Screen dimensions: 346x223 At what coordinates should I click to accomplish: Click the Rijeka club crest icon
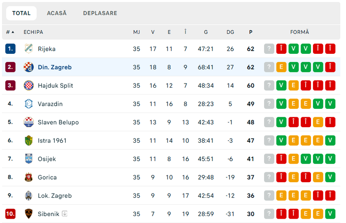click(x=29, y=49)
